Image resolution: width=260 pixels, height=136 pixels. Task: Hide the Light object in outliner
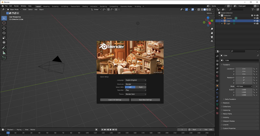(254, 24)
